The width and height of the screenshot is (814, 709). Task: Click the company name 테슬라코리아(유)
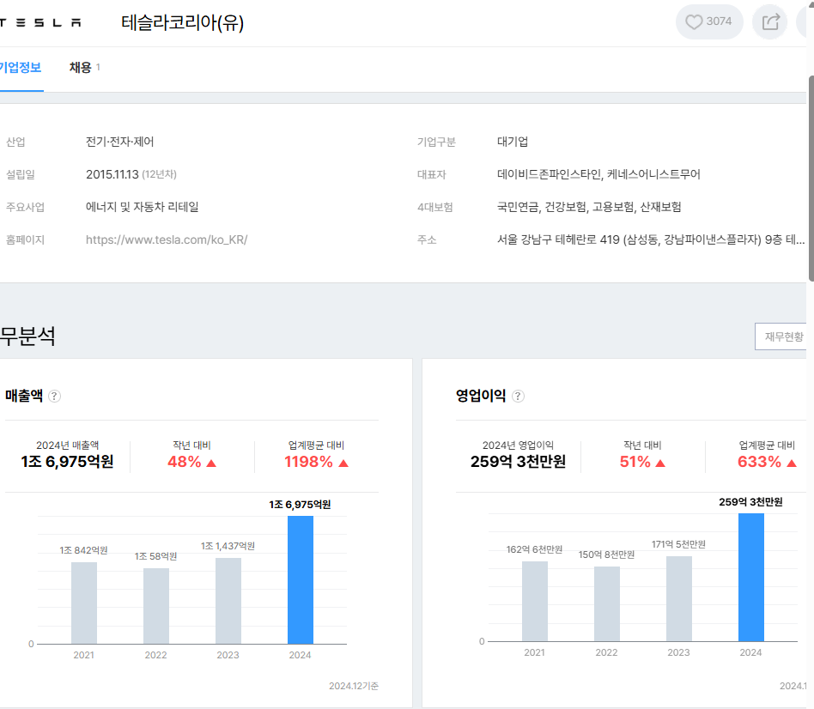click(x=182, y=22)
